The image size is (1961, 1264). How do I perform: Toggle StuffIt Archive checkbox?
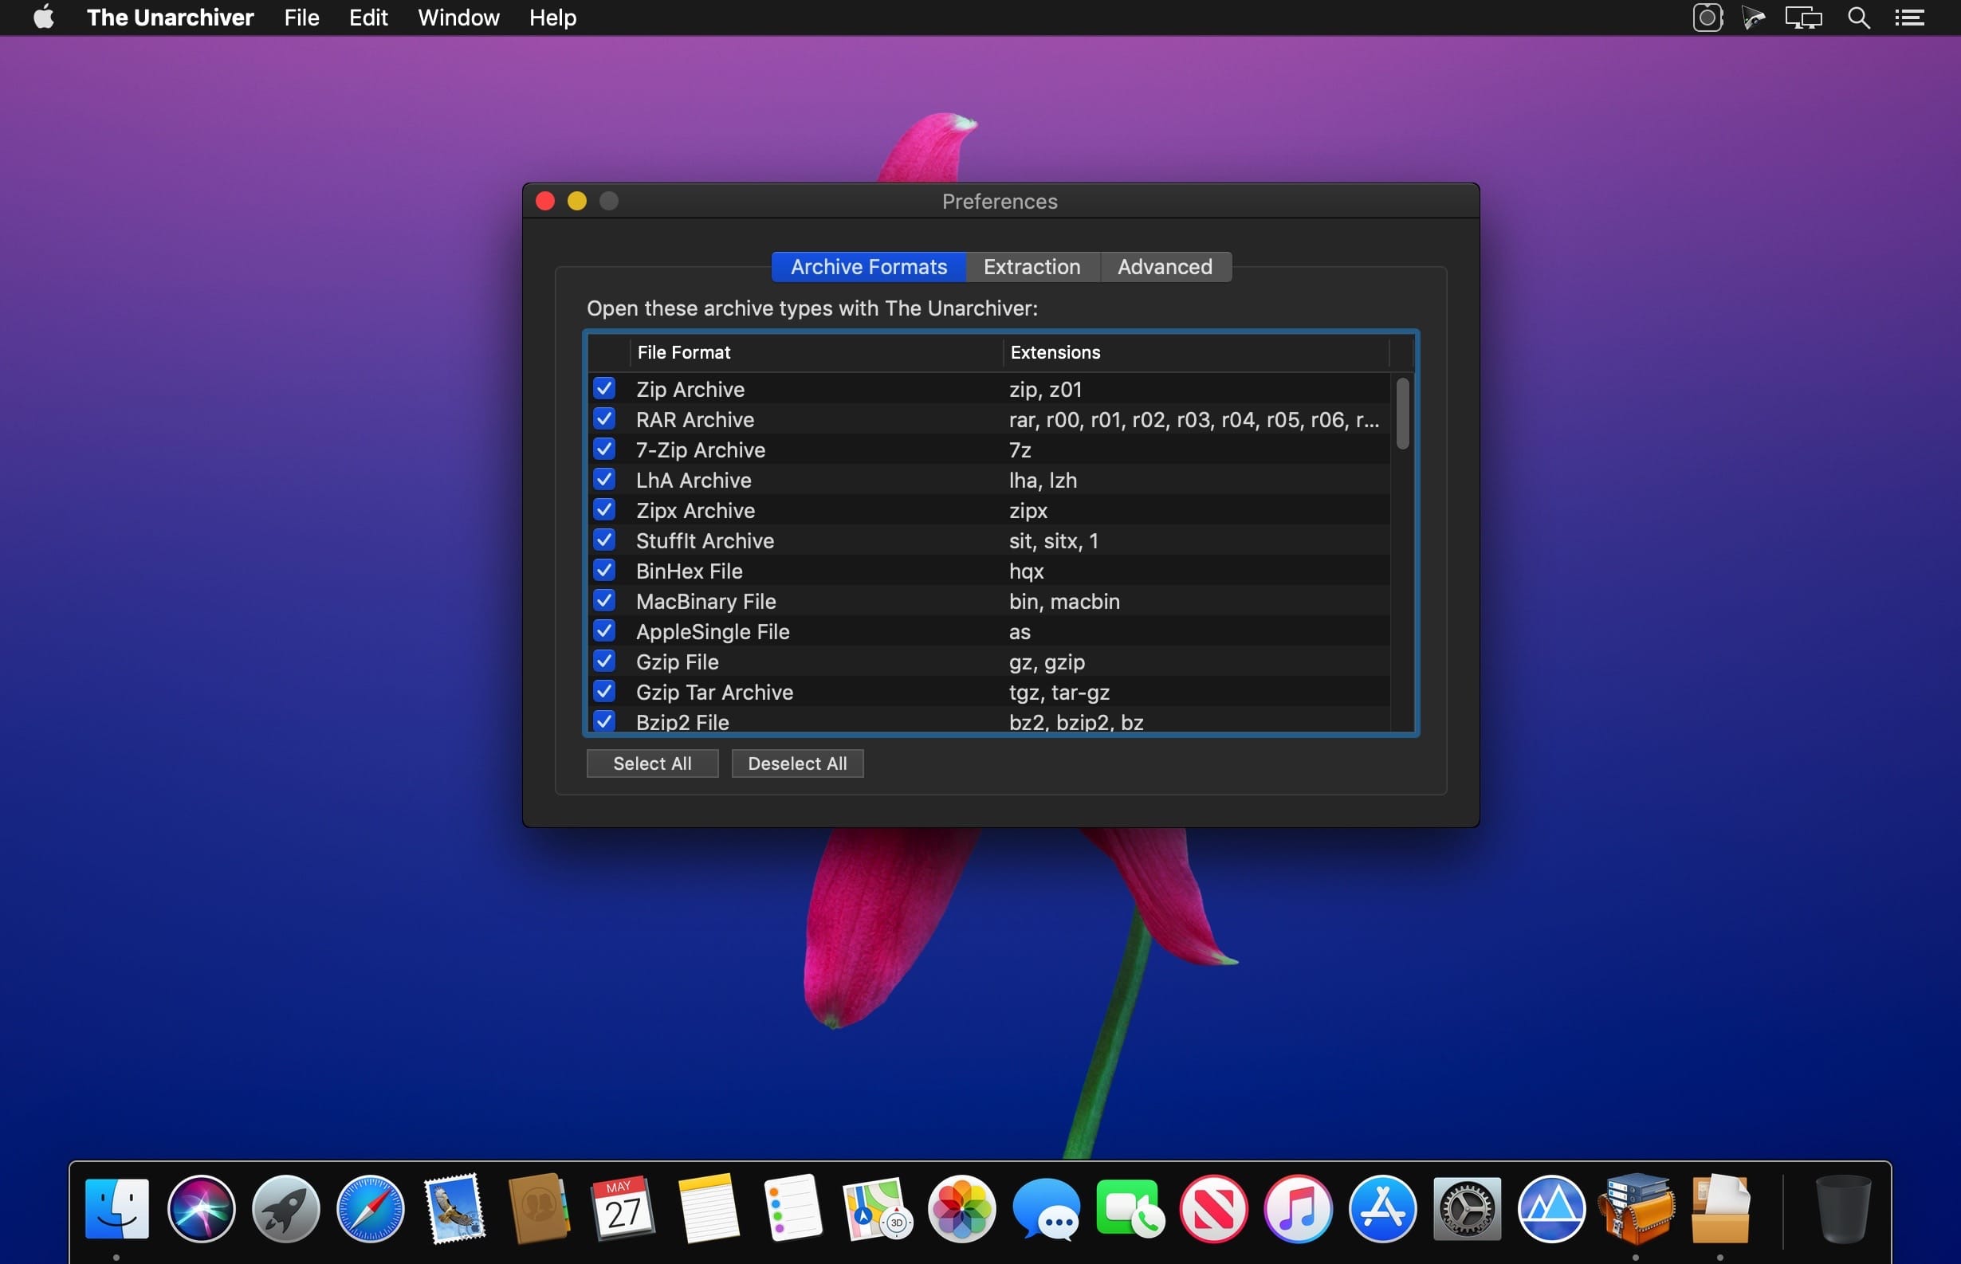point(604,540)
